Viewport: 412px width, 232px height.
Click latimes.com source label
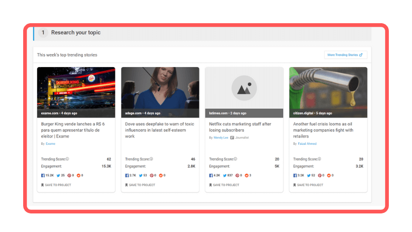218,113
